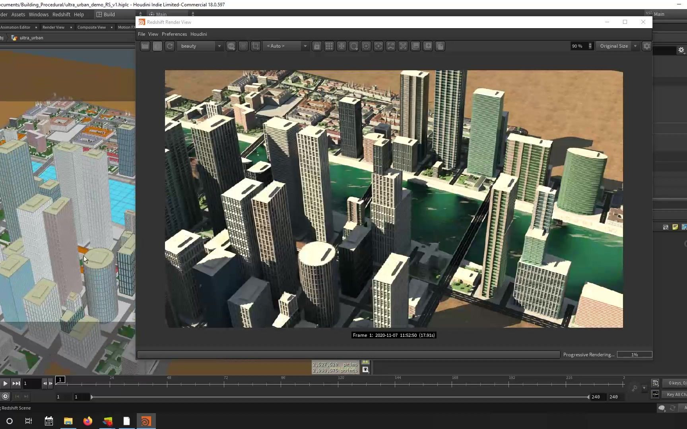Screen dimensions: 687x429
Task: Select the render region crop tool
Action: [x=256, y=46]
